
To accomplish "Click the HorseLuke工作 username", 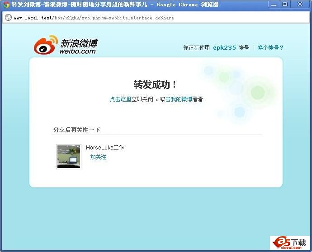I will (x=105, y=148).
